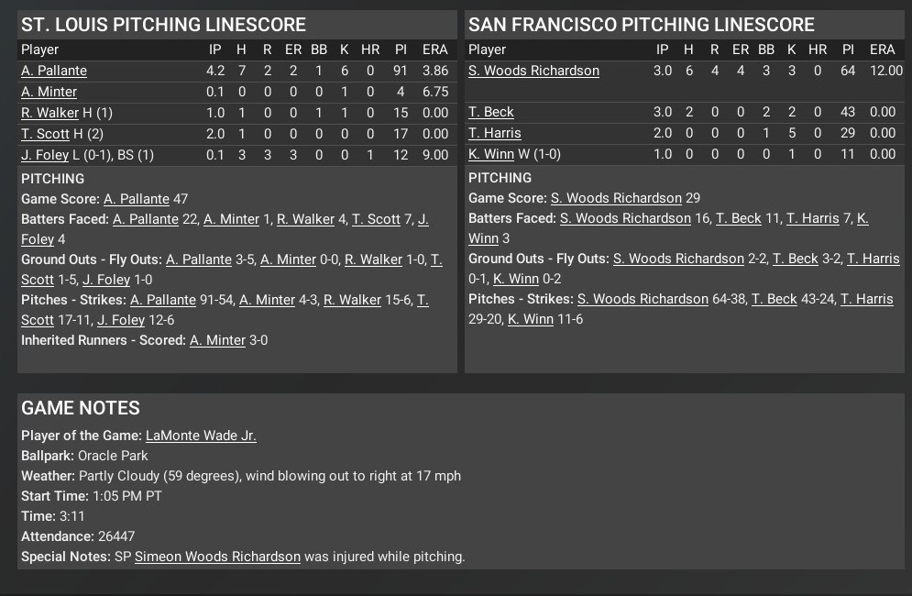Click A. Pallante in St. Louis Game Score line
Screen dimensions: 912x596
click(x=137, y=199)
